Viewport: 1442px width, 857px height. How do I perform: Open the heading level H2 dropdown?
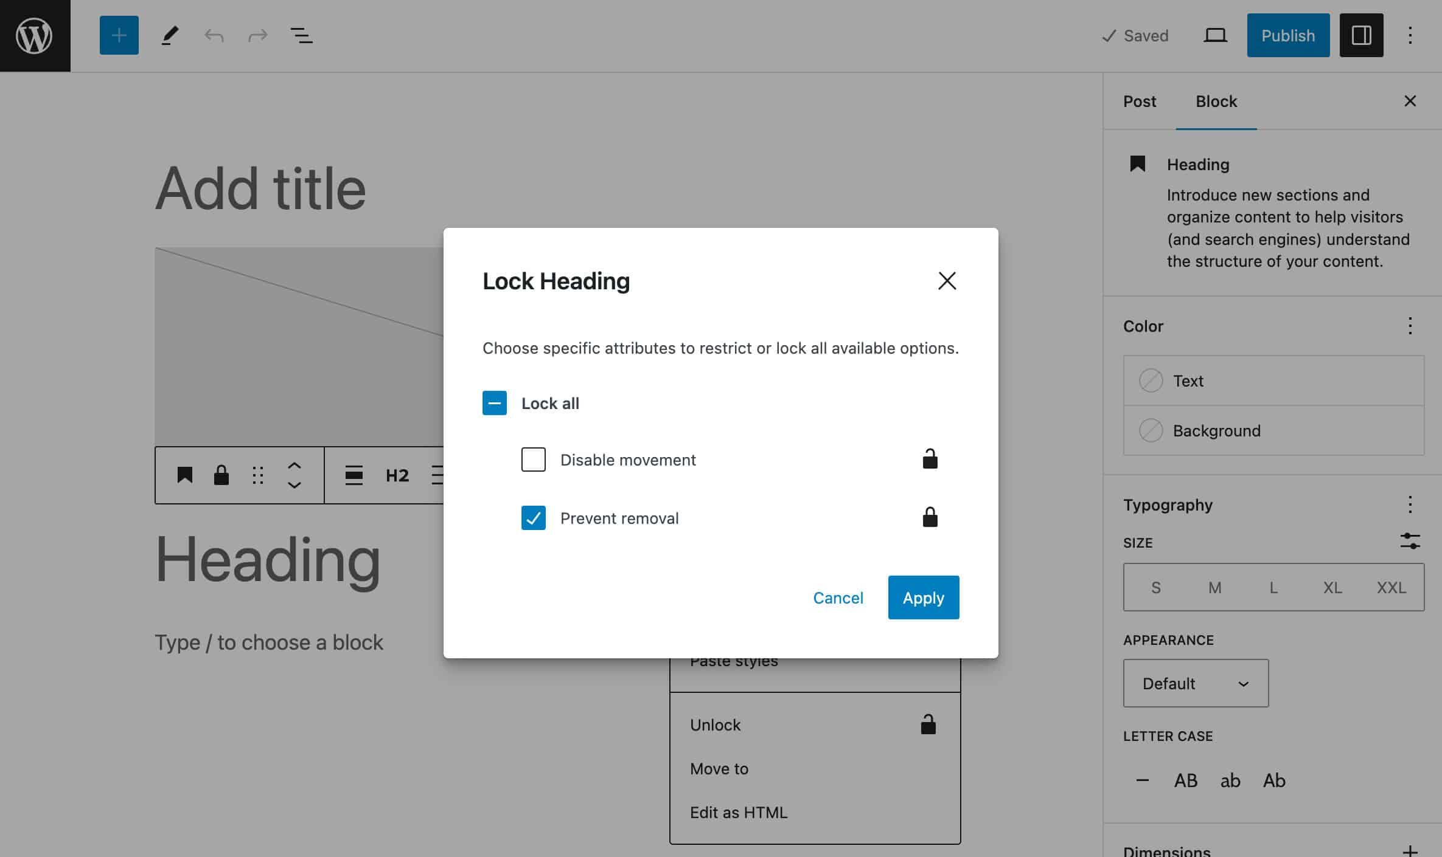click(x=396, y=475)
